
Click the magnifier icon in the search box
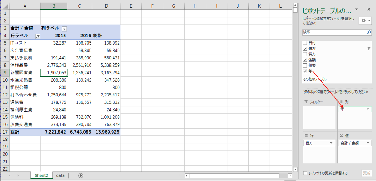[369, 32]
